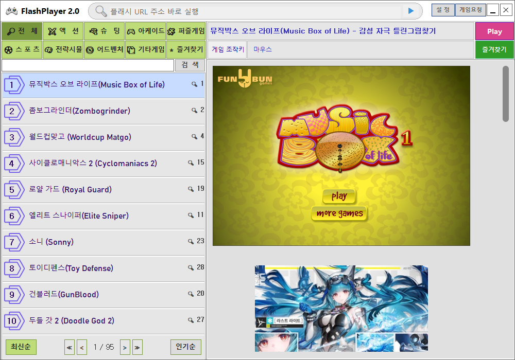The height and width of the screenshot is (360, 515).
Task: Select the 아케이드 category tab
Action: tap(146, 31)
